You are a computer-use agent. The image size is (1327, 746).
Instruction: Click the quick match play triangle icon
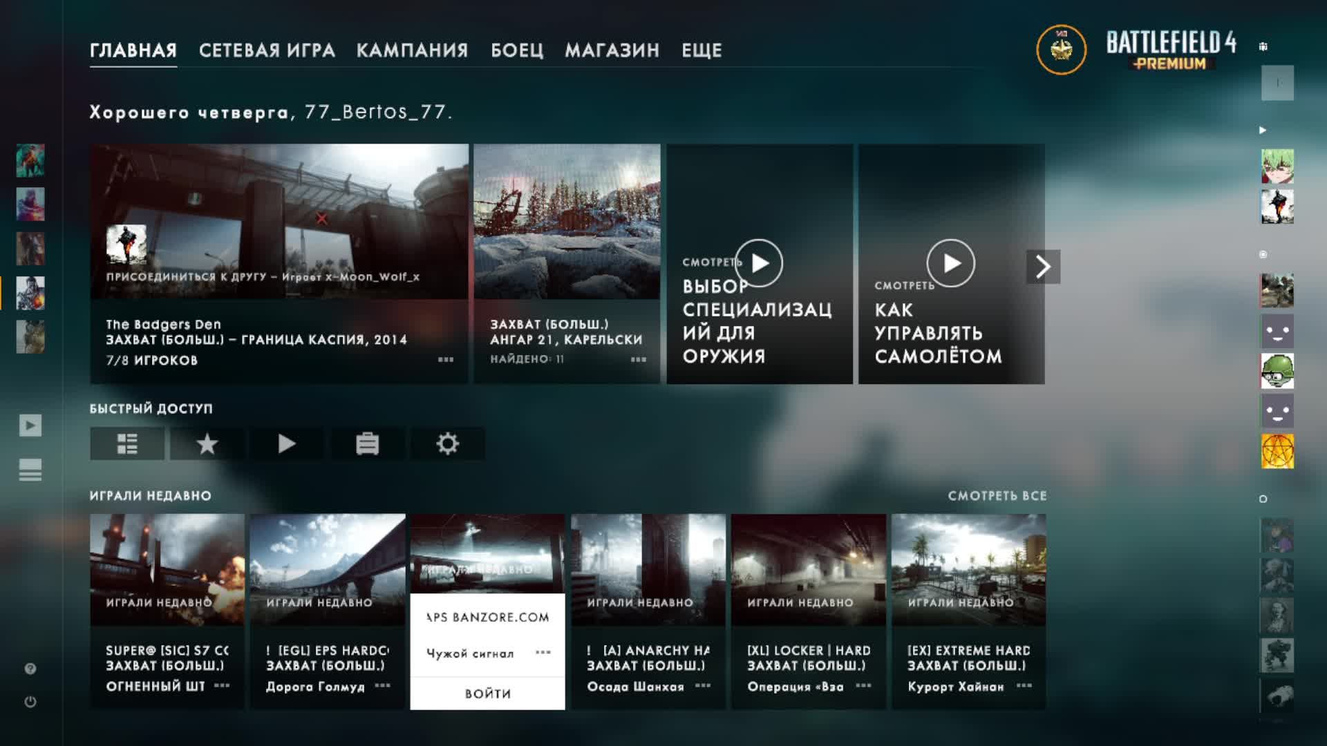[x=287, y=443]
